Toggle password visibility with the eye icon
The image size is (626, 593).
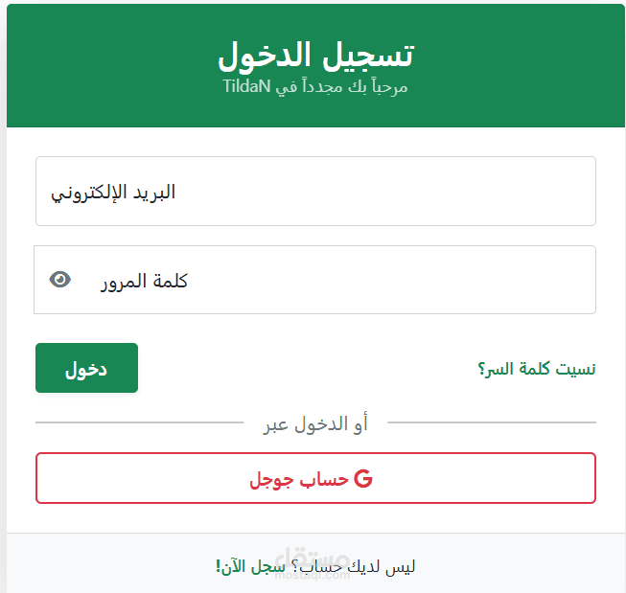(60, 280)
